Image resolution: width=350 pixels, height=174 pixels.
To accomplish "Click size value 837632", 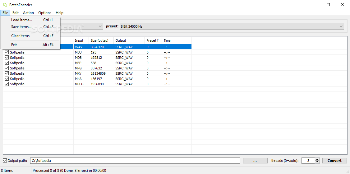I will click(96, 68).
